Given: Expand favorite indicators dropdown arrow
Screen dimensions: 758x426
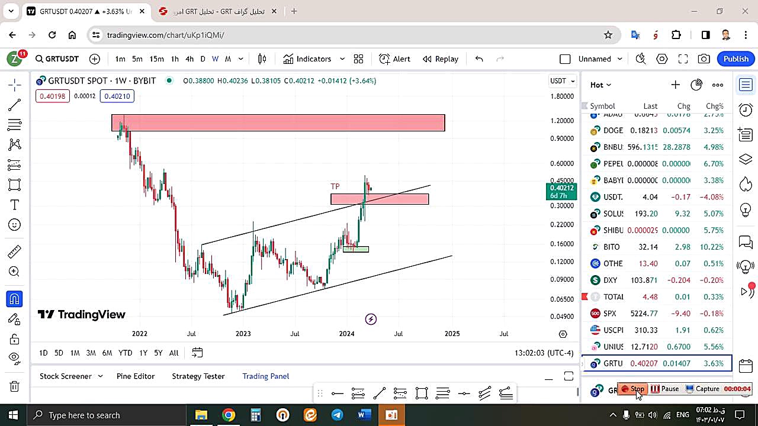Looking at the screenshot, I should point(342,59).
